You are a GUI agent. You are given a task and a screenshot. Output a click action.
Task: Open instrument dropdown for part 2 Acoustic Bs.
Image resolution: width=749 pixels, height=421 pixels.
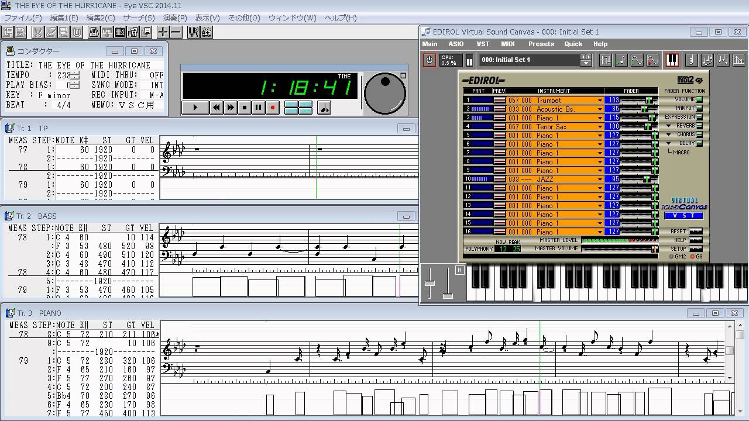click(600, 109)
